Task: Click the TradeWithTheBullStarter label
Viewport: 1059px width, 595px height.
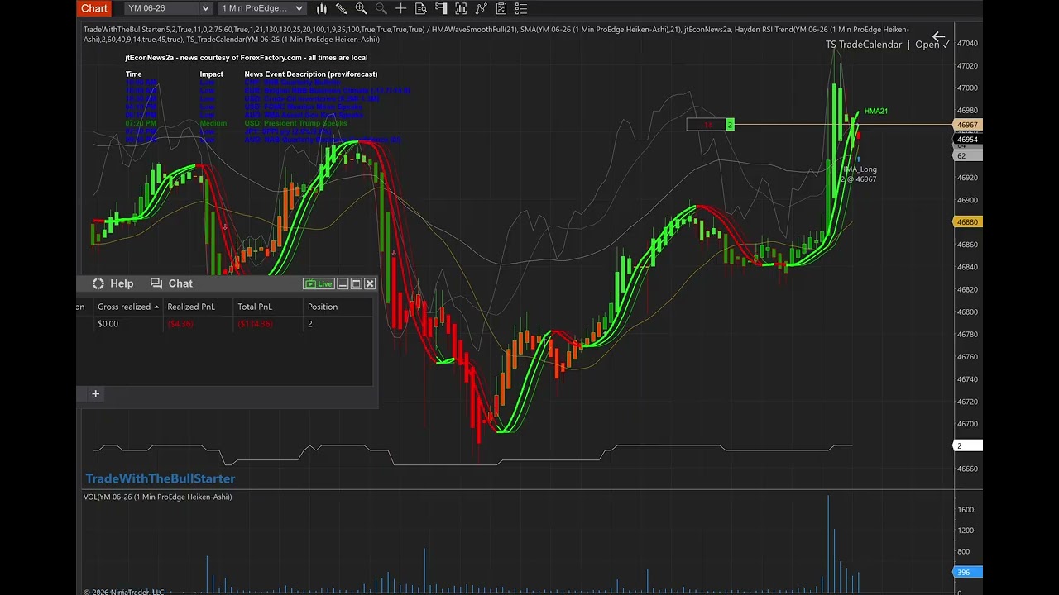Action: pos(161,478)
